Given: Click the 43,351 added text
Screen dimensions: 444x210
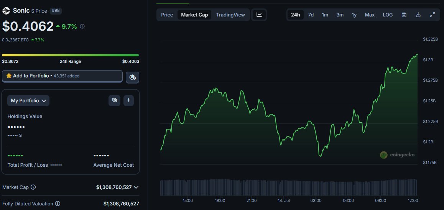Looking at the screenshot, I should coord(67,76).
